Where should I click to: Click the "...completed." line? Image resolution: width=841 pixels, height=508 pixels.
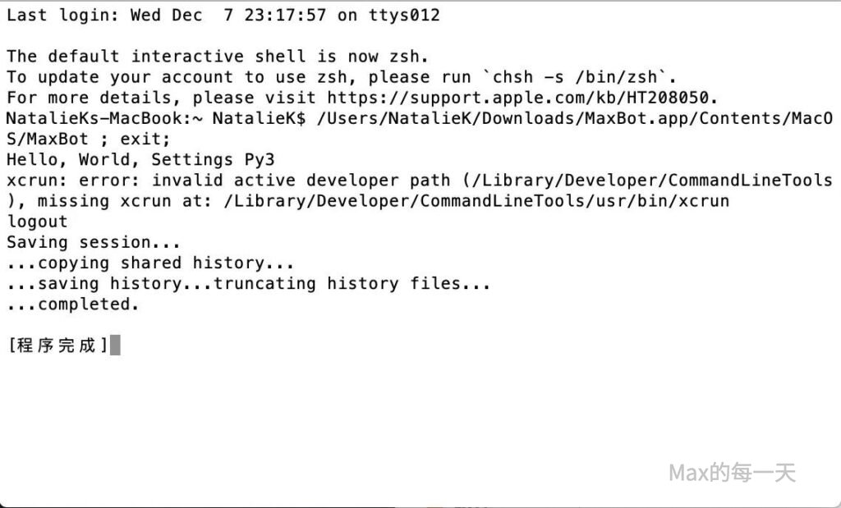pos(73,304)
